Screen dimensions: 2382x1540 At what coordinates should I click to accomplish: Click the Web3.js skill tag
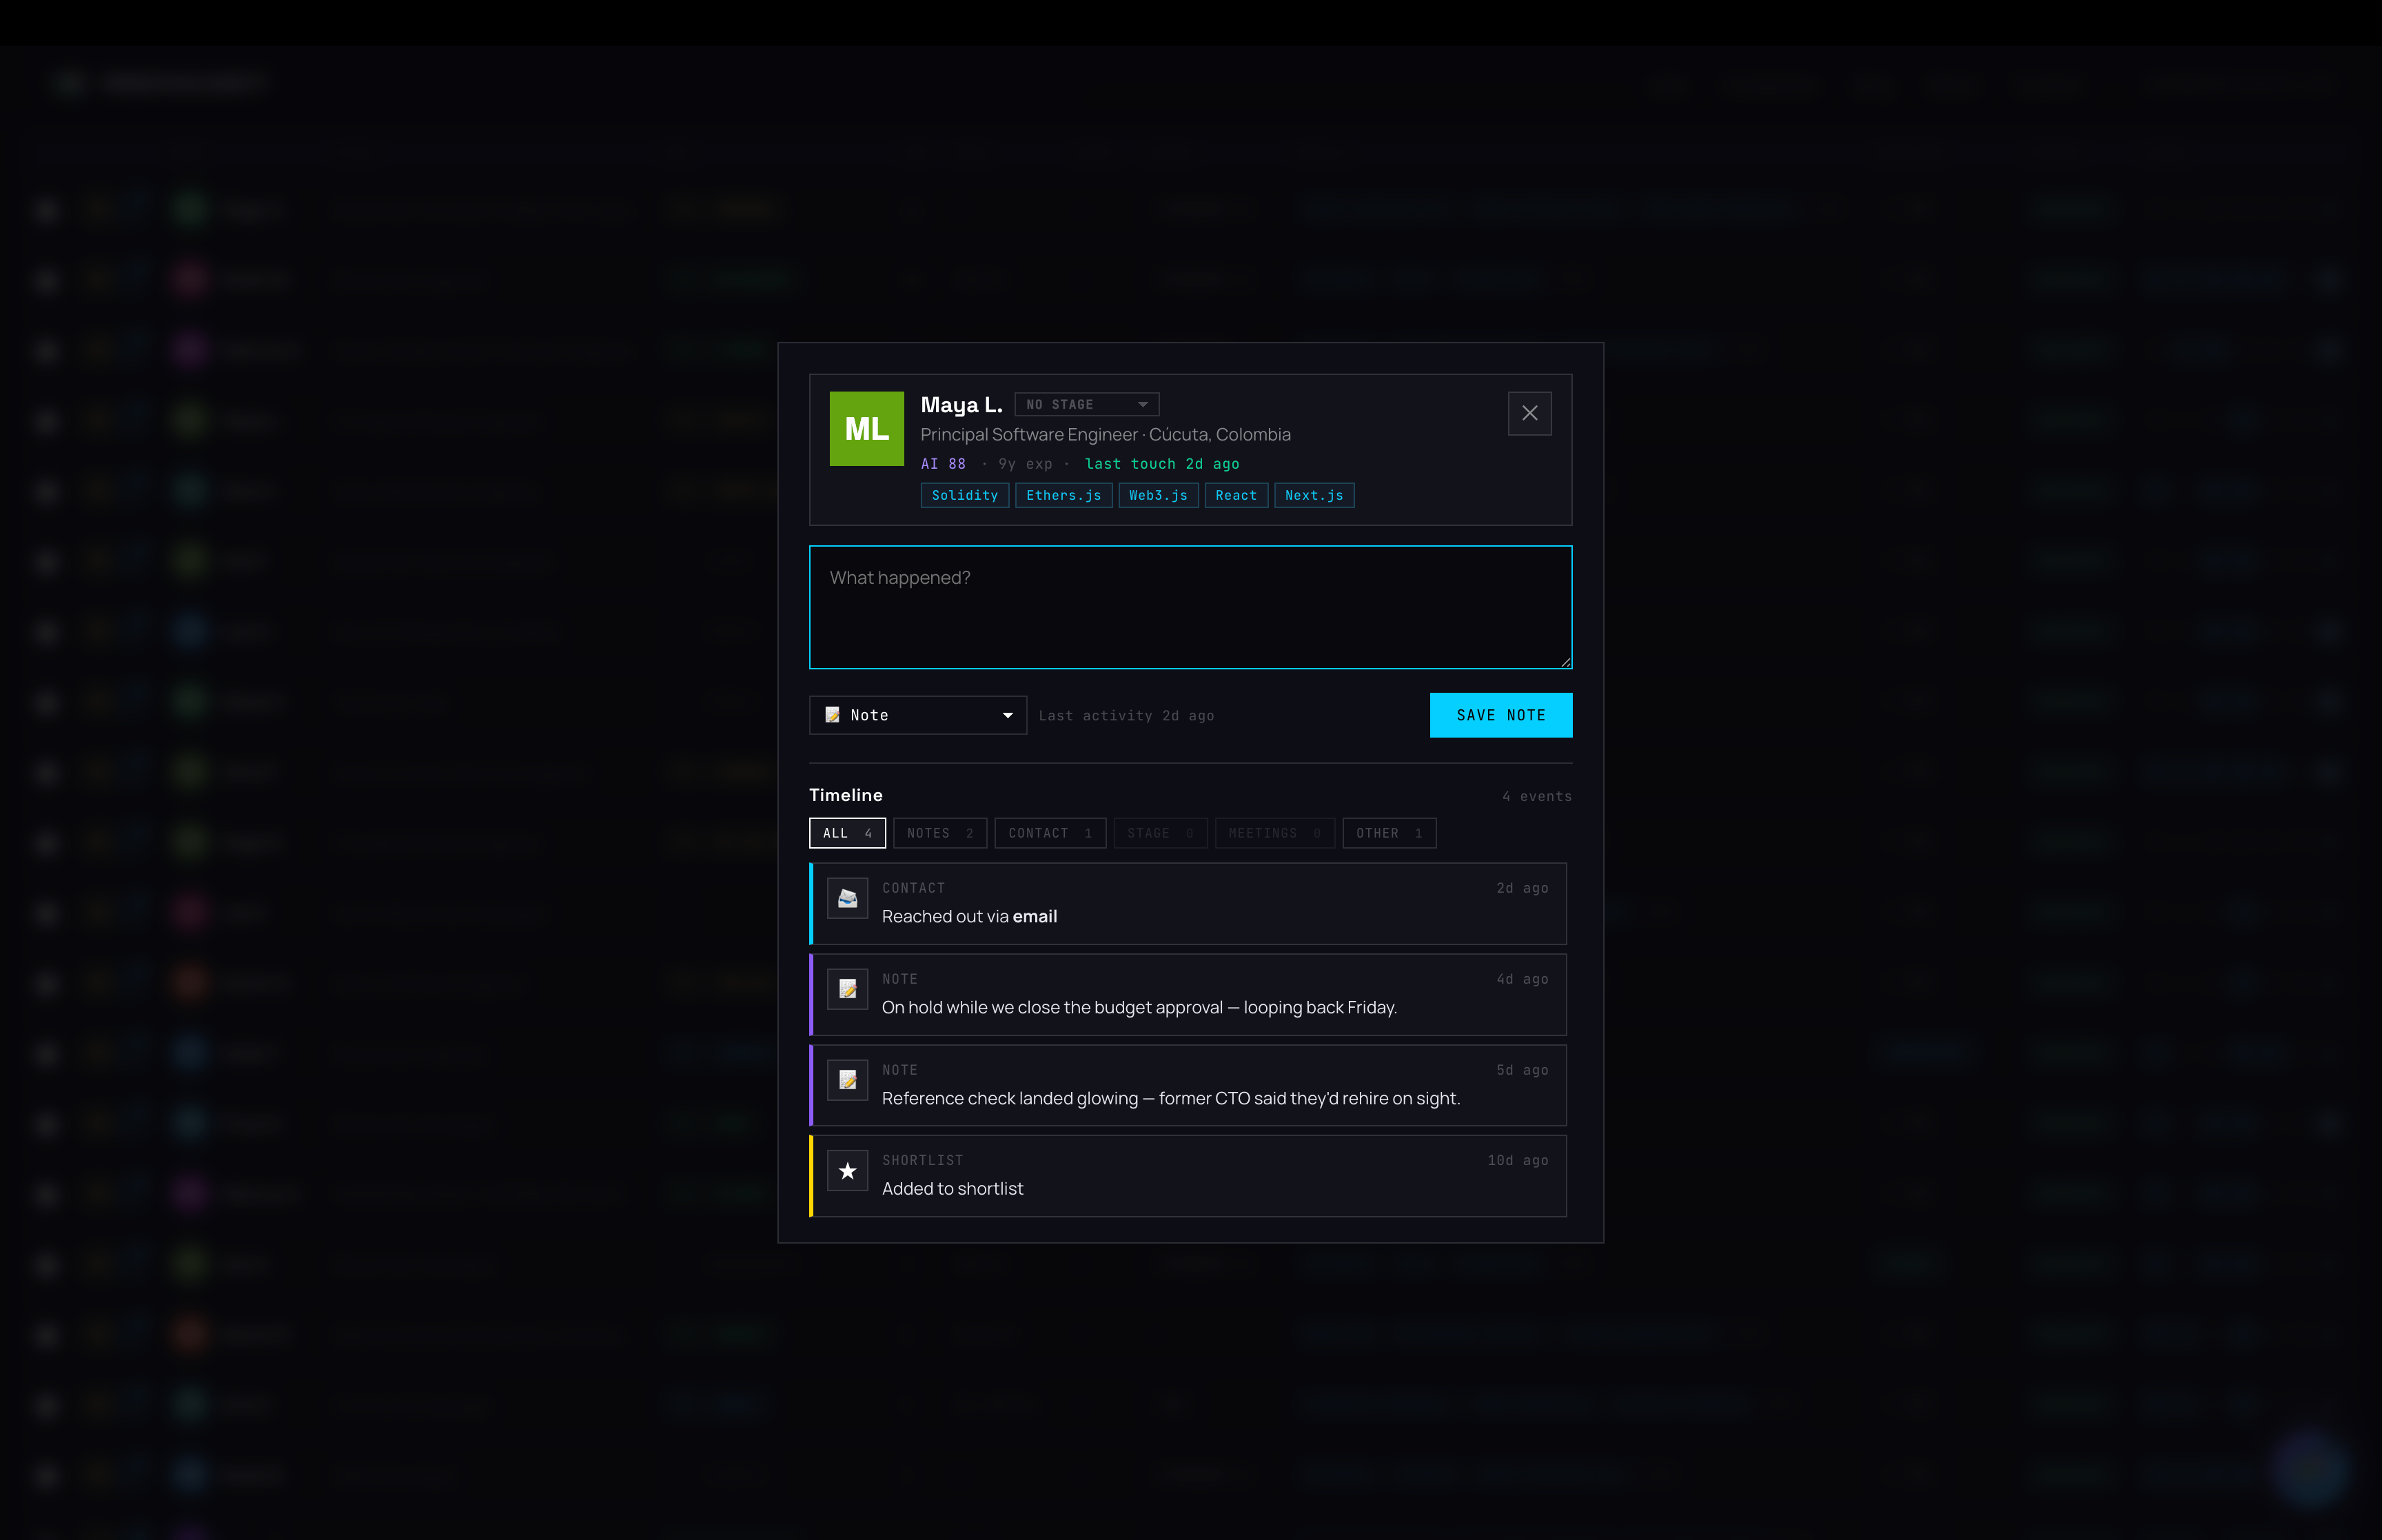click(1159, 495)
